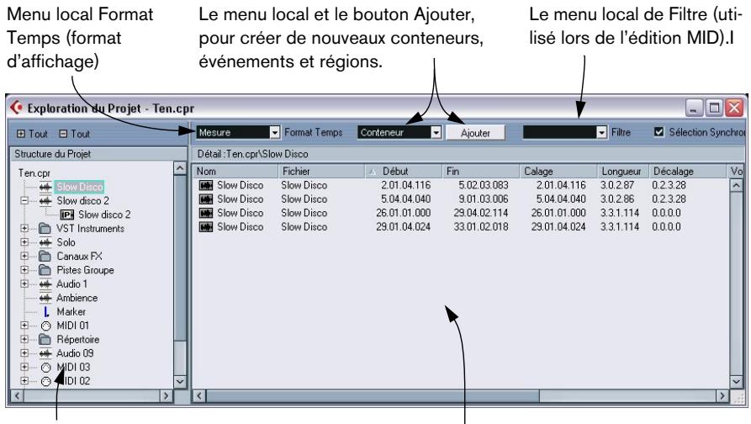Select the Marker track item
The image size is (751, 424).
(71, 312)
